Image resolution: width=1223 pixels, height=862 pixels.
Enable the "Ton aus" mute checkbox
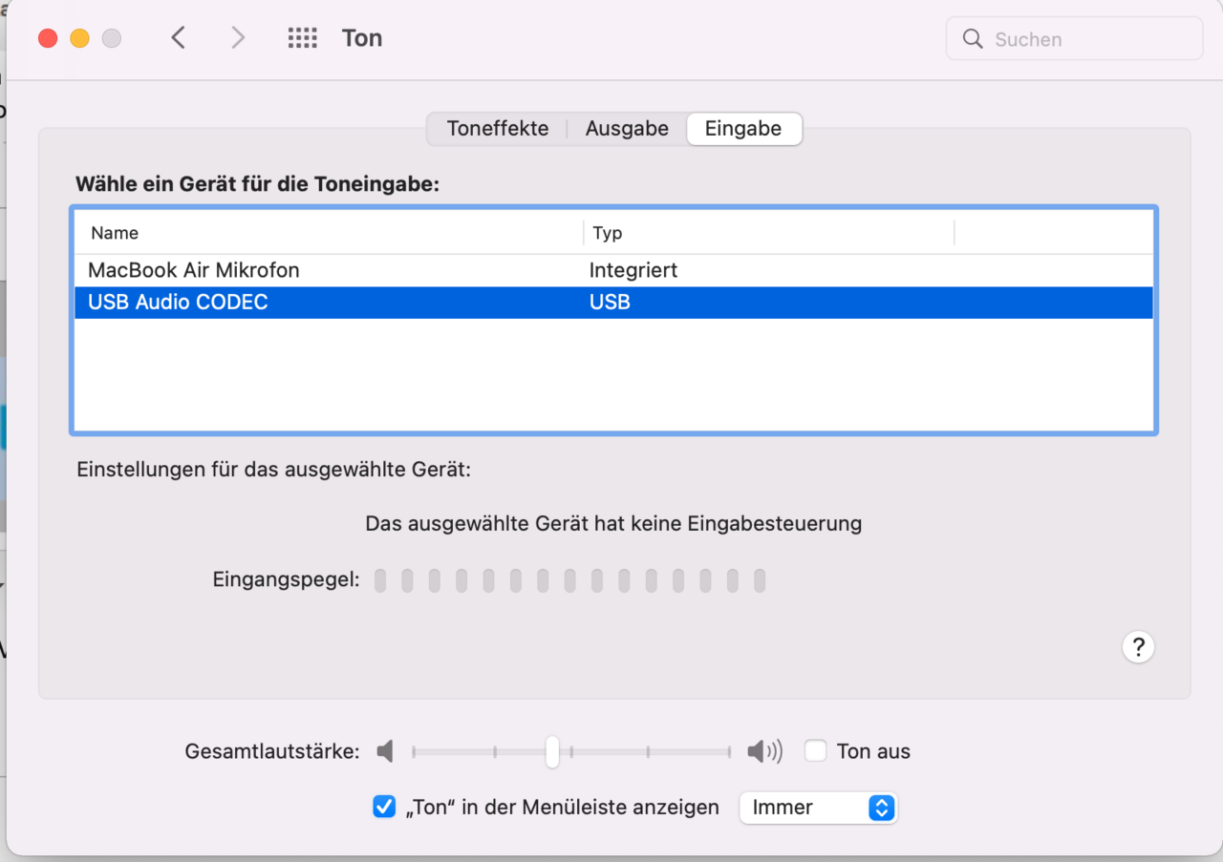point(815,751)
